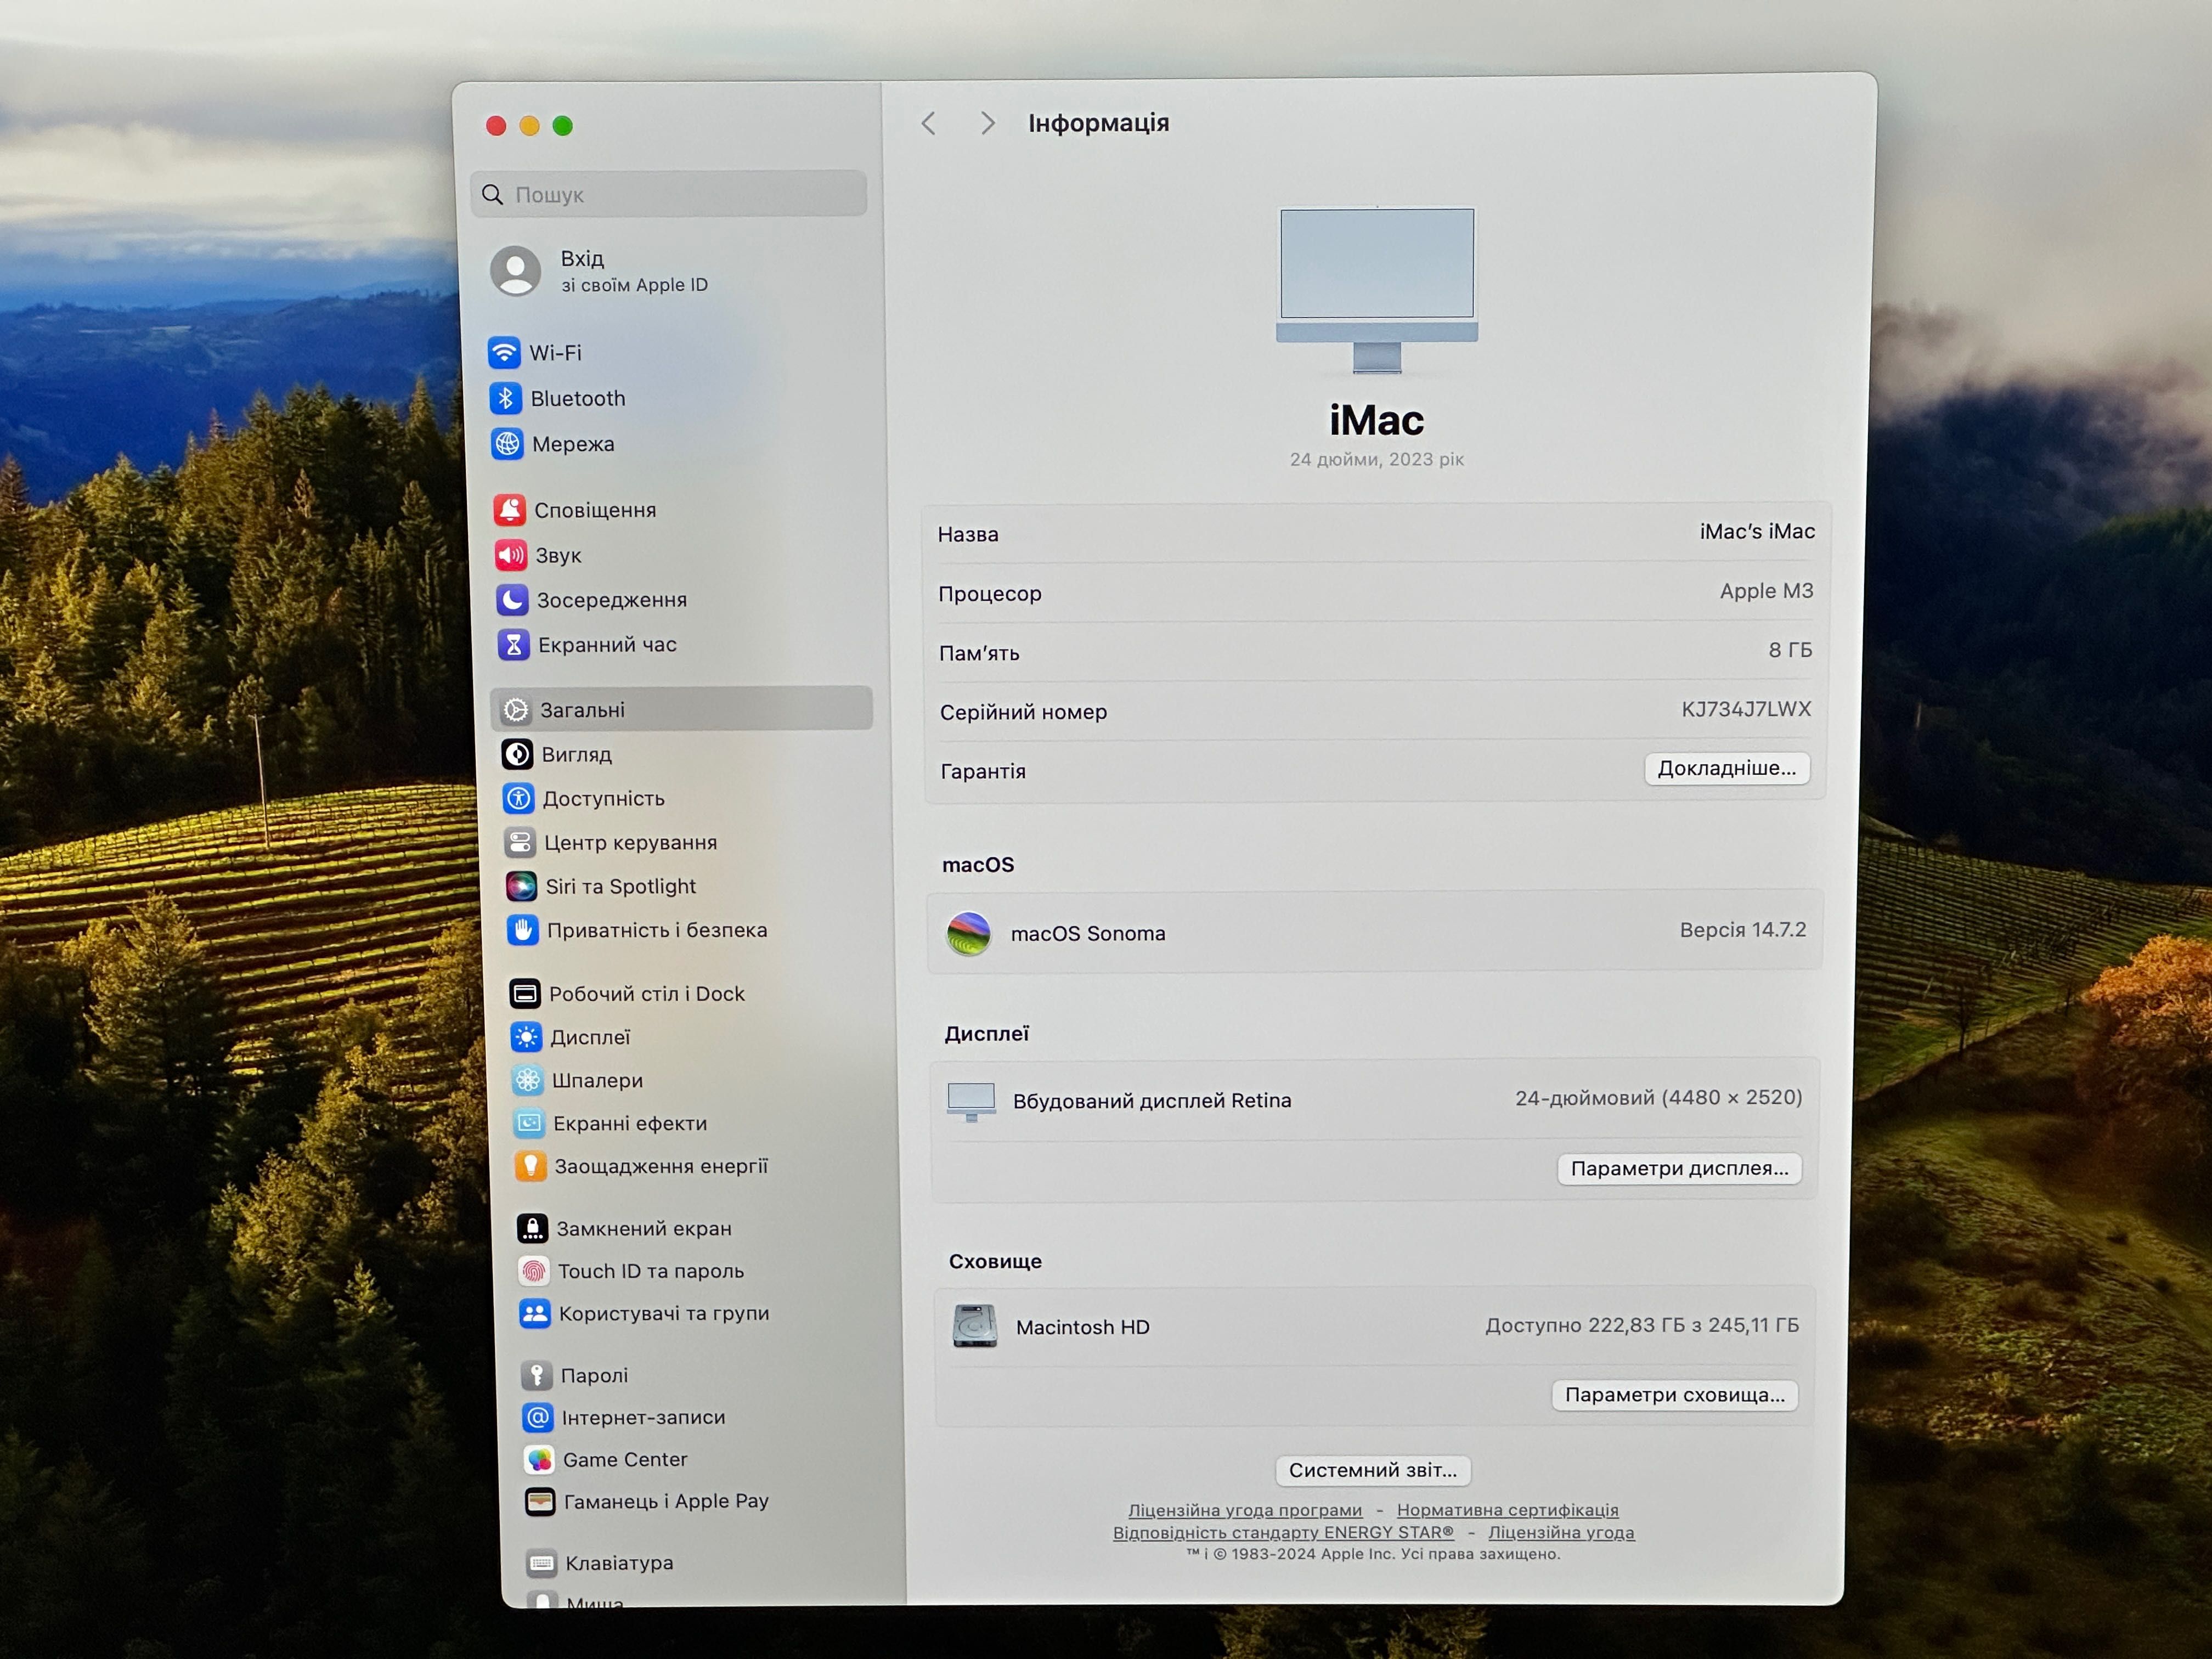Click the red close window button
The width and height of the screenshot is (2212, 1659).
(x=496, y=125)
